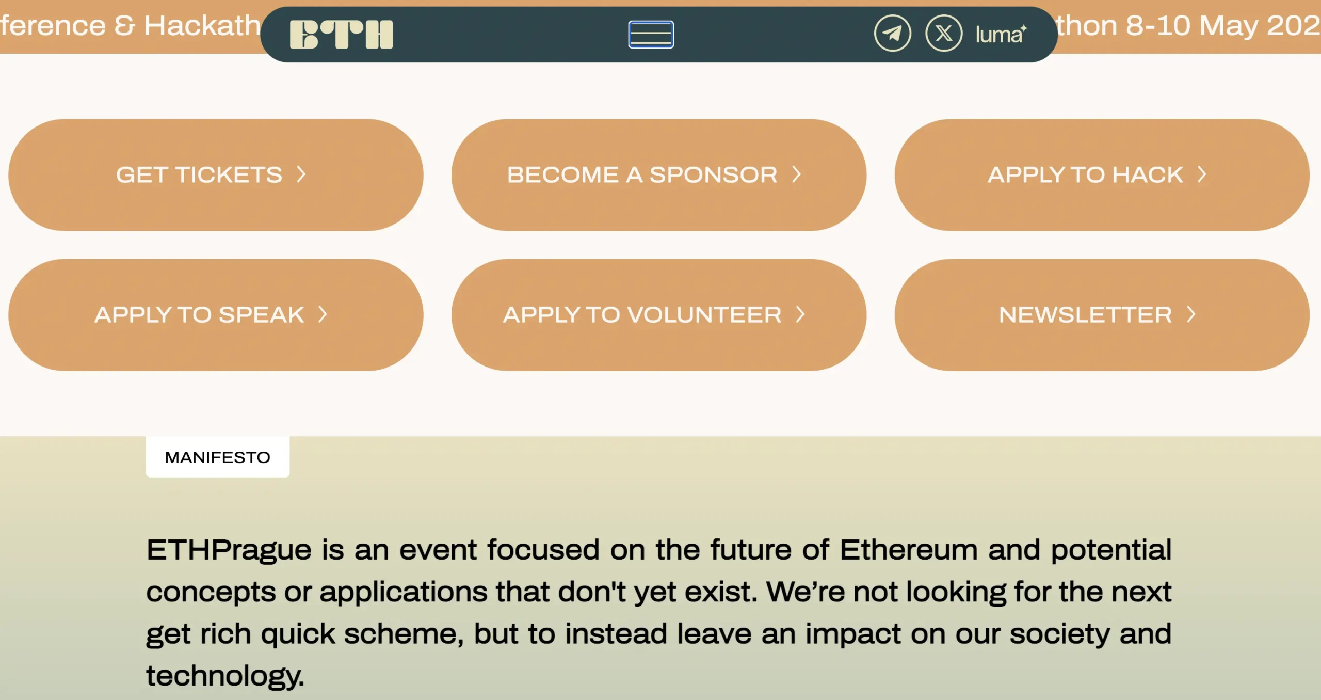Open the APPLY TO VOLUNTEER form
The image size is (1321, 700).
coord(658,315)
